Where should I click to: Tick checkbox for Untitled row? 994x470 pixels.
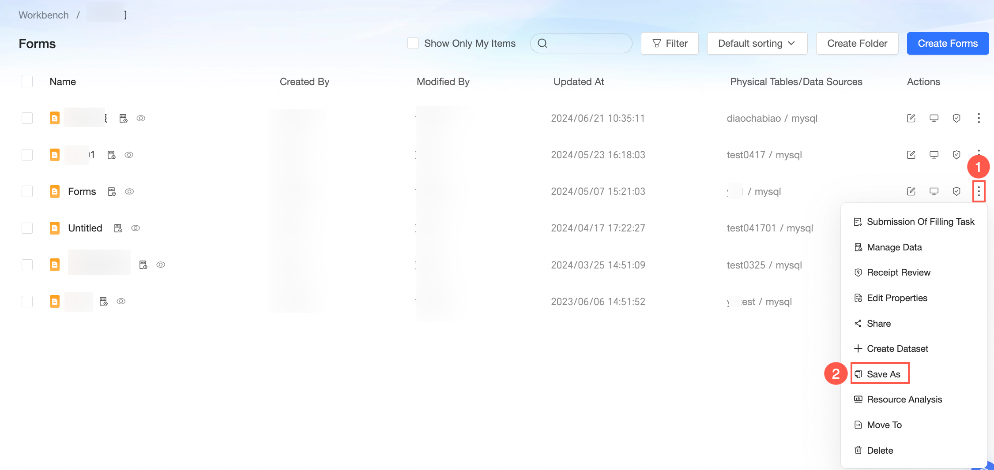pos(27,228)
